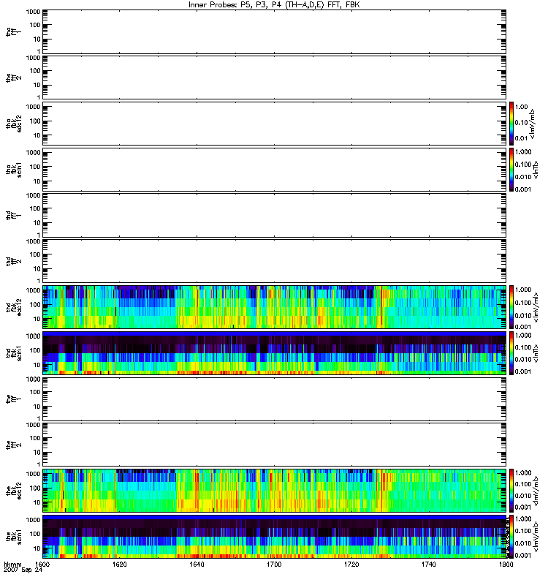548x585 pixels.
Task: Click the 1620 time axis label
Action: [120, 564]
